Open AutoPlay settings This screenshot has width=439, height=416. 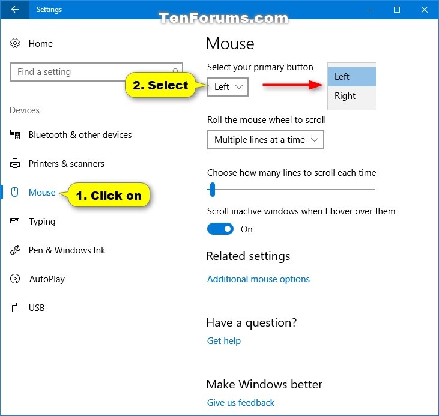[47, 279]
